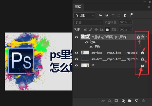Open the 图层 layers tab
This screenshot has height=106, width=152.
point(78,7)
